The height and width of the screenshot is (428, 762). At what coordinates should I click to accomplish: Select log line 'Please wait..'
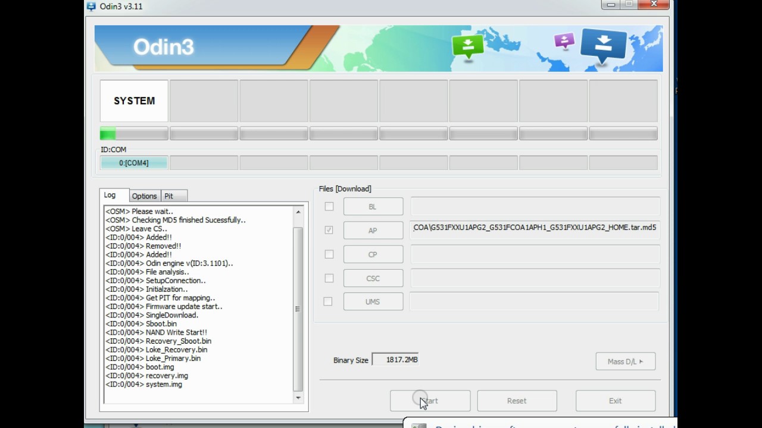[x=139, y=211]
